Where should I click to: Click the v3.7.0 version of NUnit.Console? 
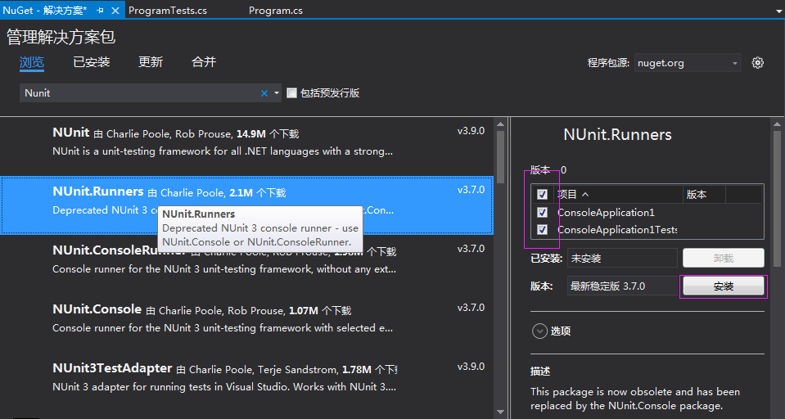coord(471,308)
